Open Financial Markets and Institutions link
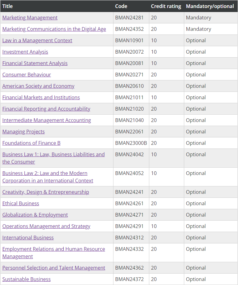 tap(41, 97)
